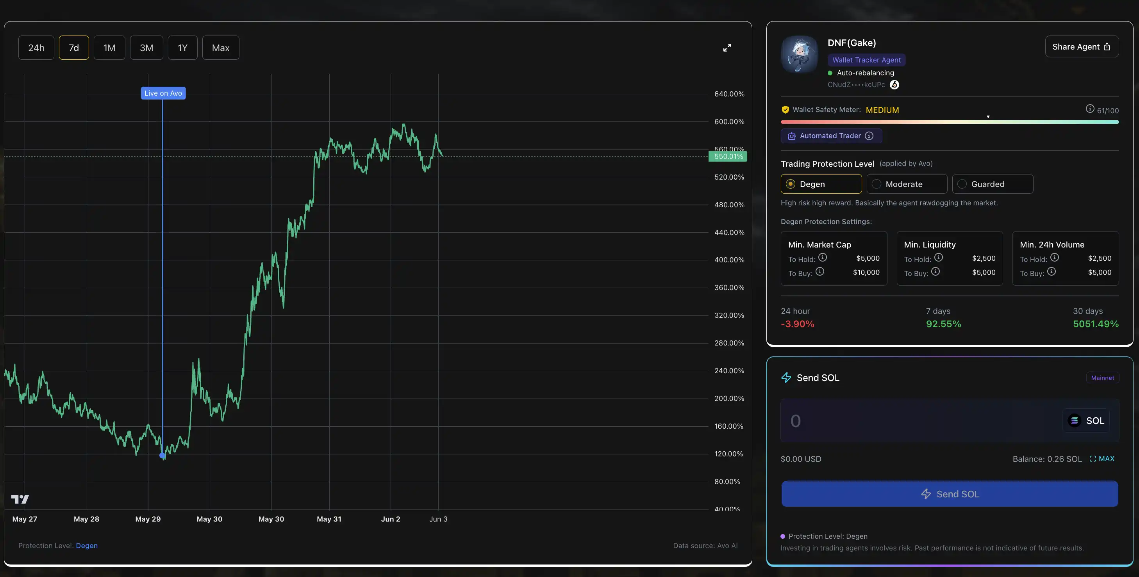This screenshot has width=1139, height=577.
Task: Click the Wallet Safety Meter gradient bar
Action: [x=949, y=122]
